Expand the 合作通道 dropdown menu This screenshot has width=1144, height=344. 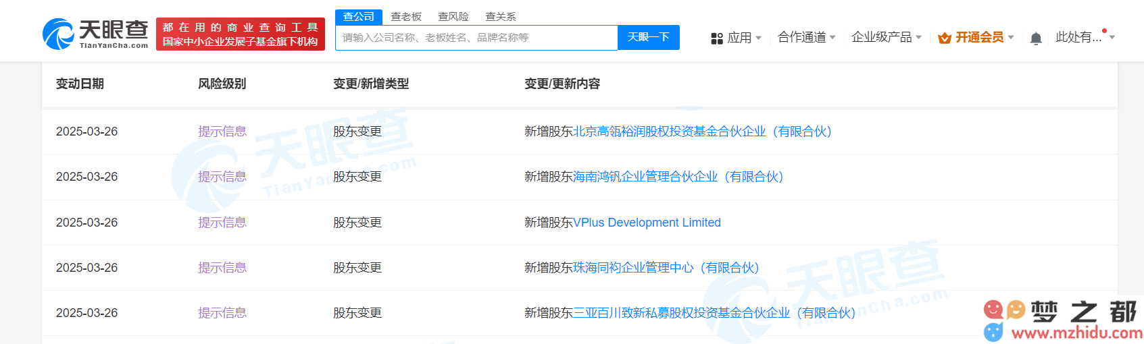(x=807, y=37)
